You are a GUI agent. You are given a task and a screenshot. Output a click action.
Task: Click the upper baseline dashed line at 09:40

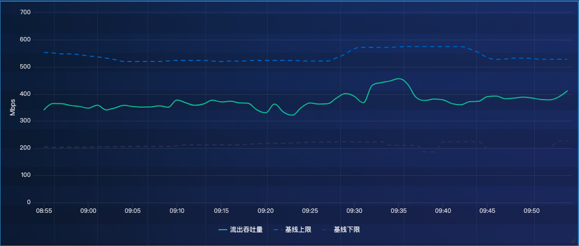(443, 46)
